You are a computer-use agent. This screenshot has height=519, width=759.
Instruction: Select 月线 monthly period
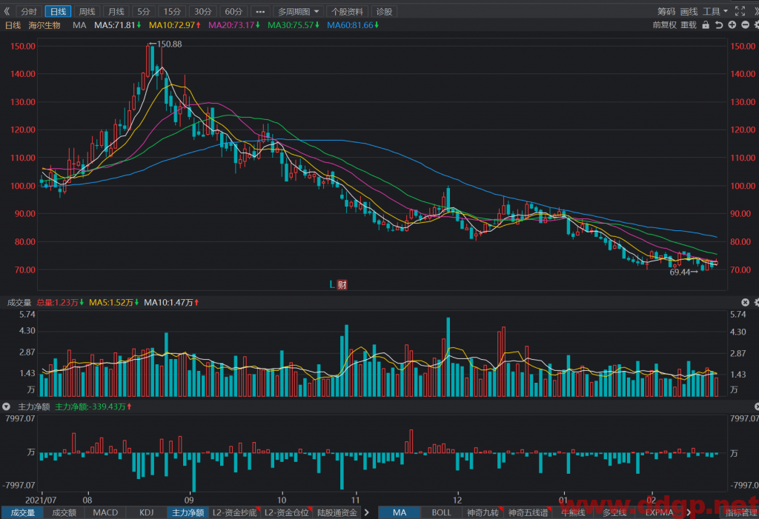116,11
